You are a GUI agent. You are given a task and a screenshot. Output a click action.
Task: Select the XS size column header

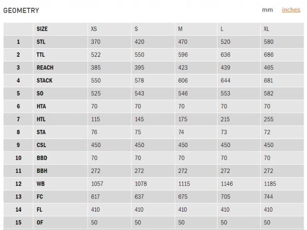(x=94, y=29)
